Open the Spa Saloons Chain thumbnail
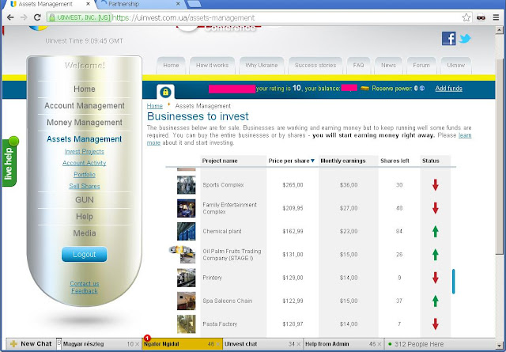This screenshot has height=352, width=506. 187,301
